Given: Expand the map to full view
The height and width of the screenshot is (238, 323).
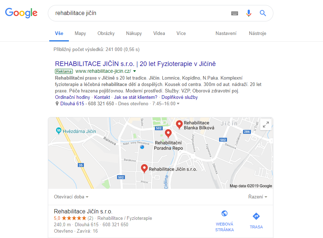Looking at the screenshot, I should (266, 125).
